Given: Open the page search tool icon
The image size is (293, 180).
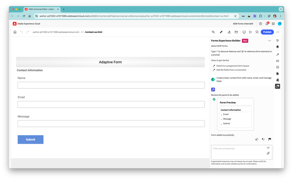Looking at the screenshot, I should click(x=213, y=32).
